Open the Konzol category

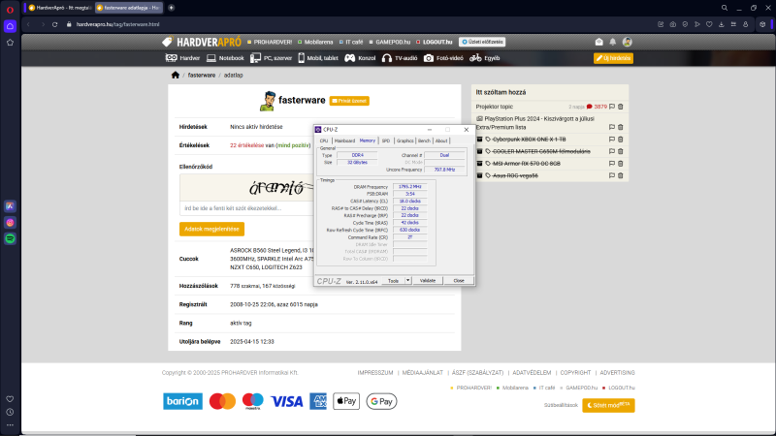tap(360, 58)
